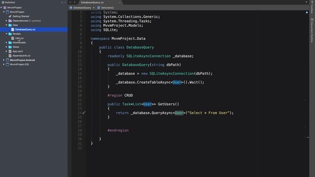This screenshot has height=177, width=315.
Task: Collapse the Data folder
Action: click(x=6, y=25)
